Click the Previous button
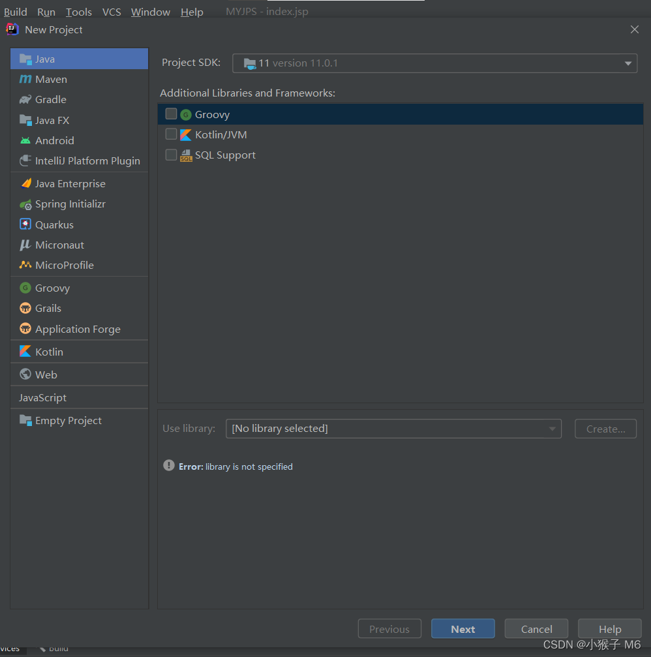The width and height of the screenshot is (651, 657). point(389,629)
